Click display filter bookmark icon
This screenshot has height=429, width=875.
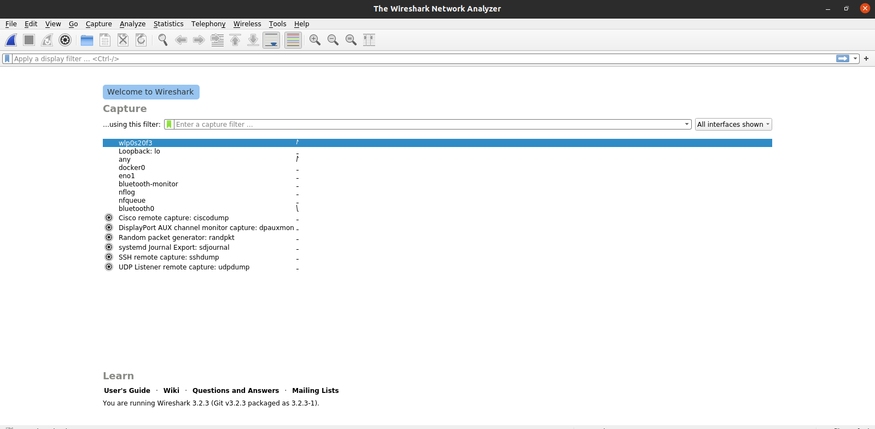click(x=7, y=58)
